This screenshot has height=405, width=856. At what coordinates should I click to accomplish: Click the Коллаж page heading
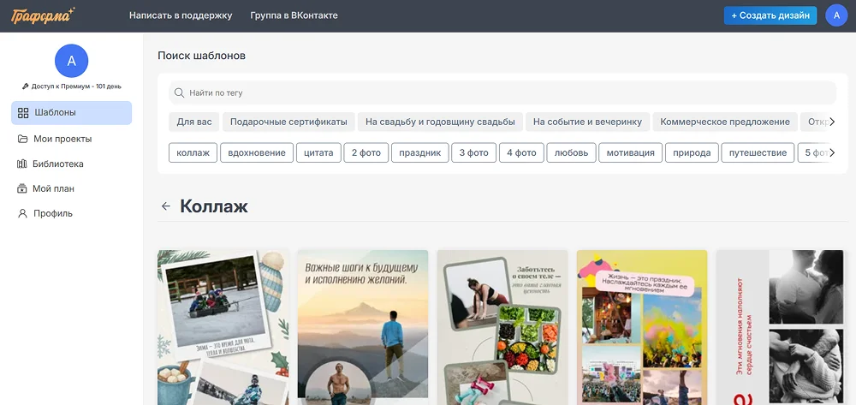pyautogui.click(x=214, y=205)
